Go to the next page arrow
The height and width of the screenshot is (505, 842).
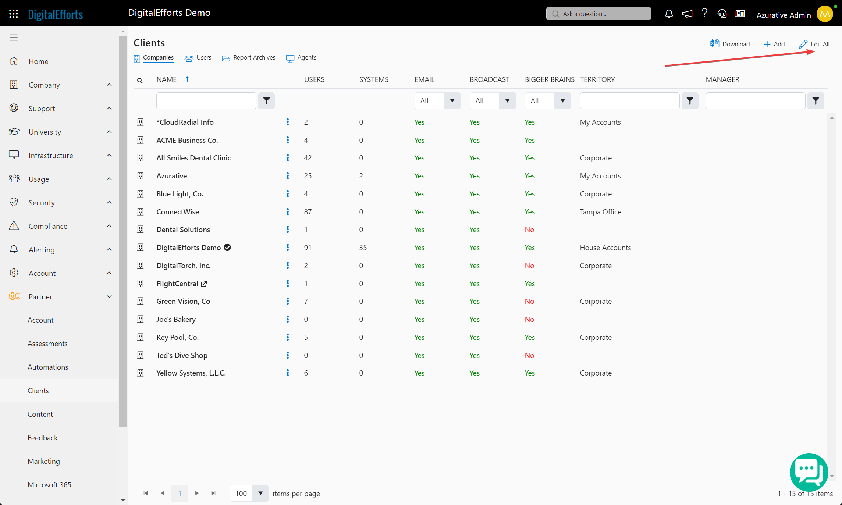197,493
